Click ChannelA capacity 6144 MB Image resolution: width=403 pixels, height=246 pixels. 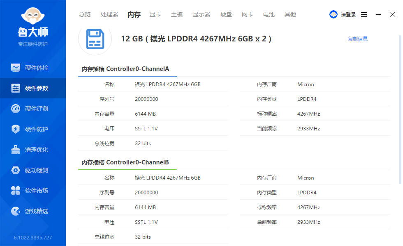[x=145, y=114]
